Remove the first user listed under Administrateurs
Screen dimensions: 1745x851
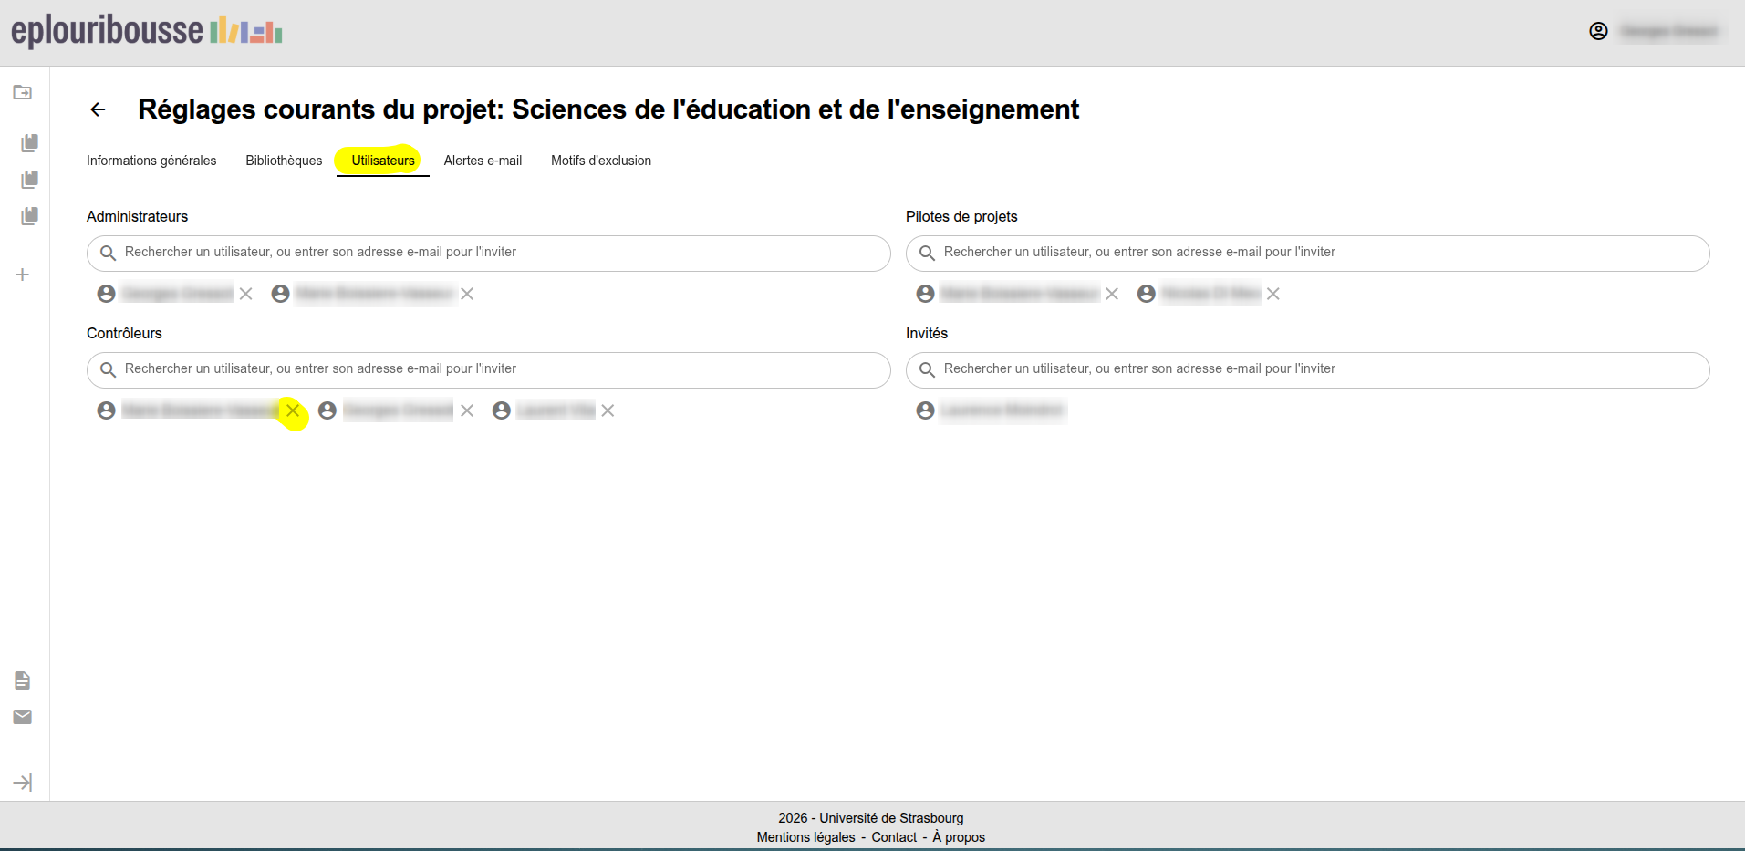(246, 294)
